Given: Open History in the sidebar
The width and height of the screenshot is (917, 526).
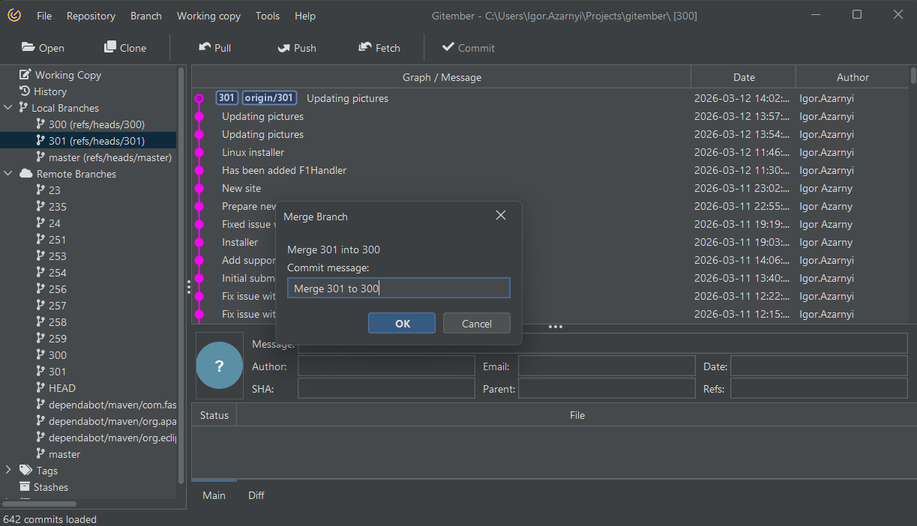Looking at the screenshot, I should tap(49, 91).
